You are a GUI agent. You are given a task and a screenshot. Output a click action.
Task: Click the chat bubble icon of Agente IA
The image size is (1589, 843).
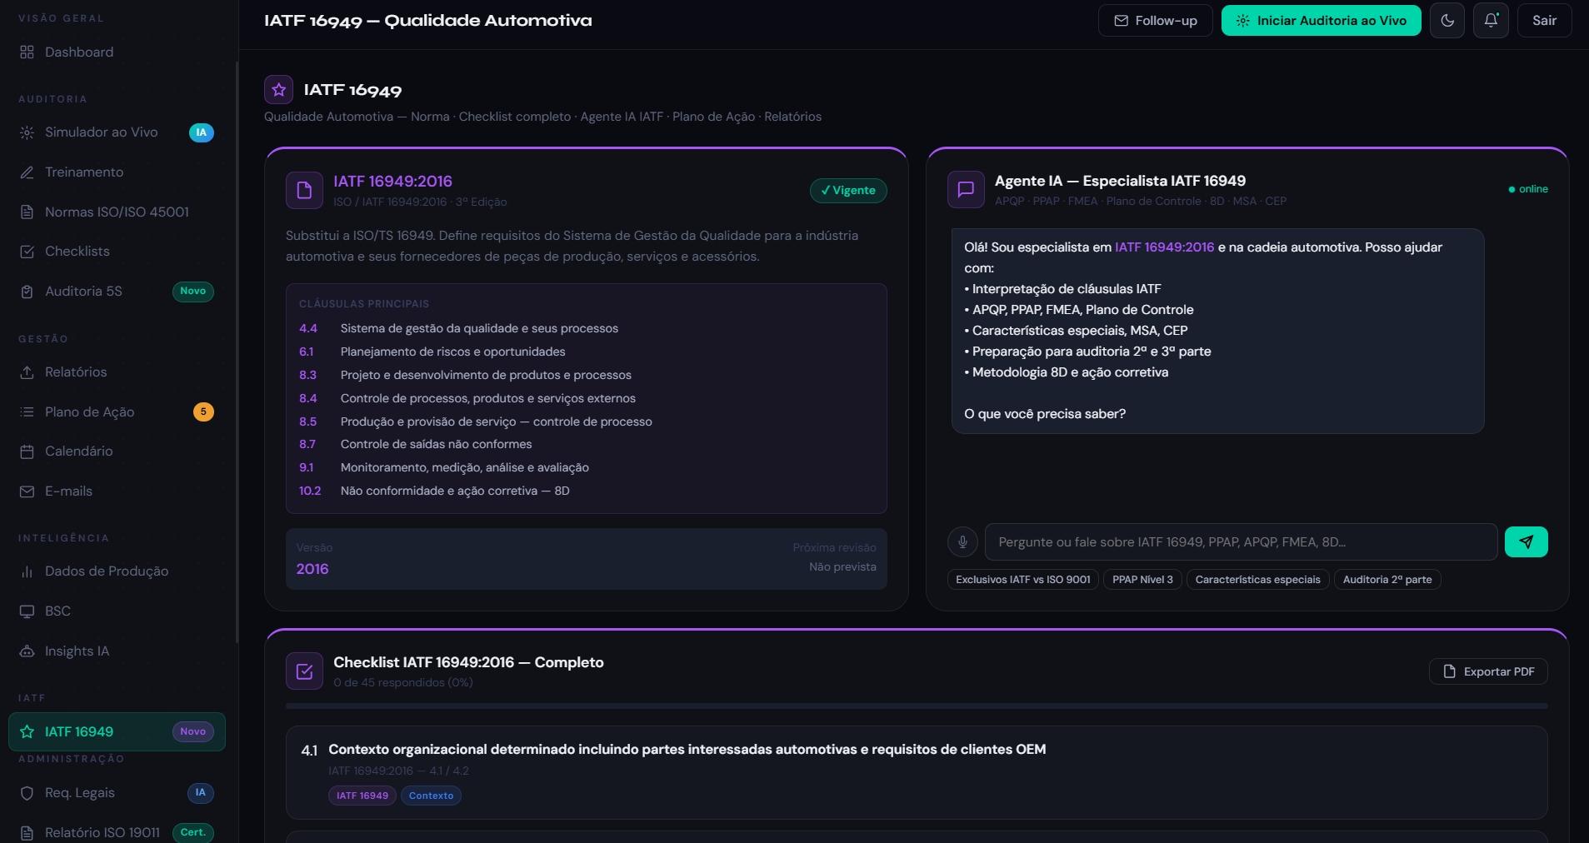(x=966, y=189)
